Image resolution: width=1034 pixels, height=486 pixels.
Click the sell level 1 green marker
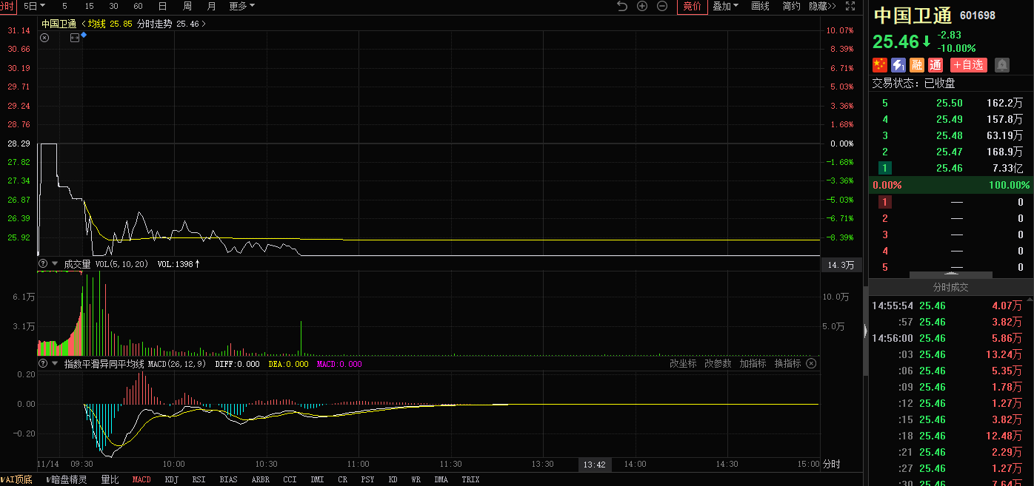coord(884,168)
